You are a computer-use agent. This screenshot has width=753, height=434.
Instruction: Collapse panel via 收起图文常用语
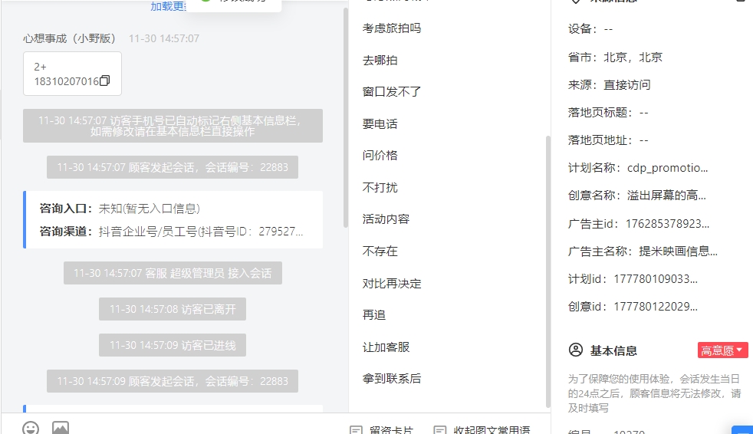pyautogui.click(x=482, y=429)
